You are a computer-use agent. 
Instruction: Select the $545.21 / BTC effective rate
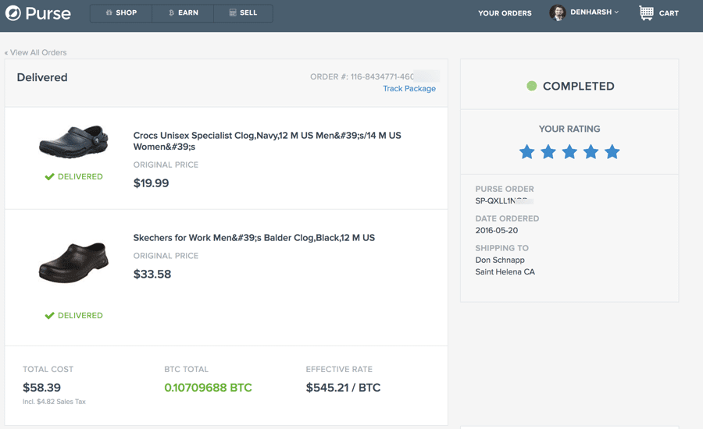[343, 388]
